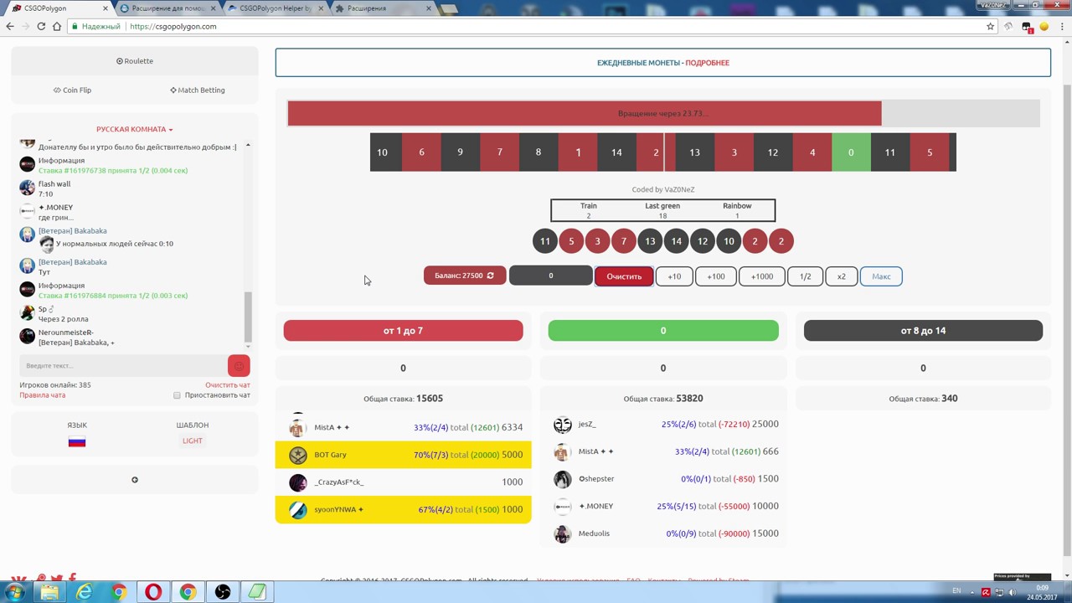This screenshot has width=1072, height=603.
Task: Open 'Правила чата' link
Action: (x=42, y=395)
